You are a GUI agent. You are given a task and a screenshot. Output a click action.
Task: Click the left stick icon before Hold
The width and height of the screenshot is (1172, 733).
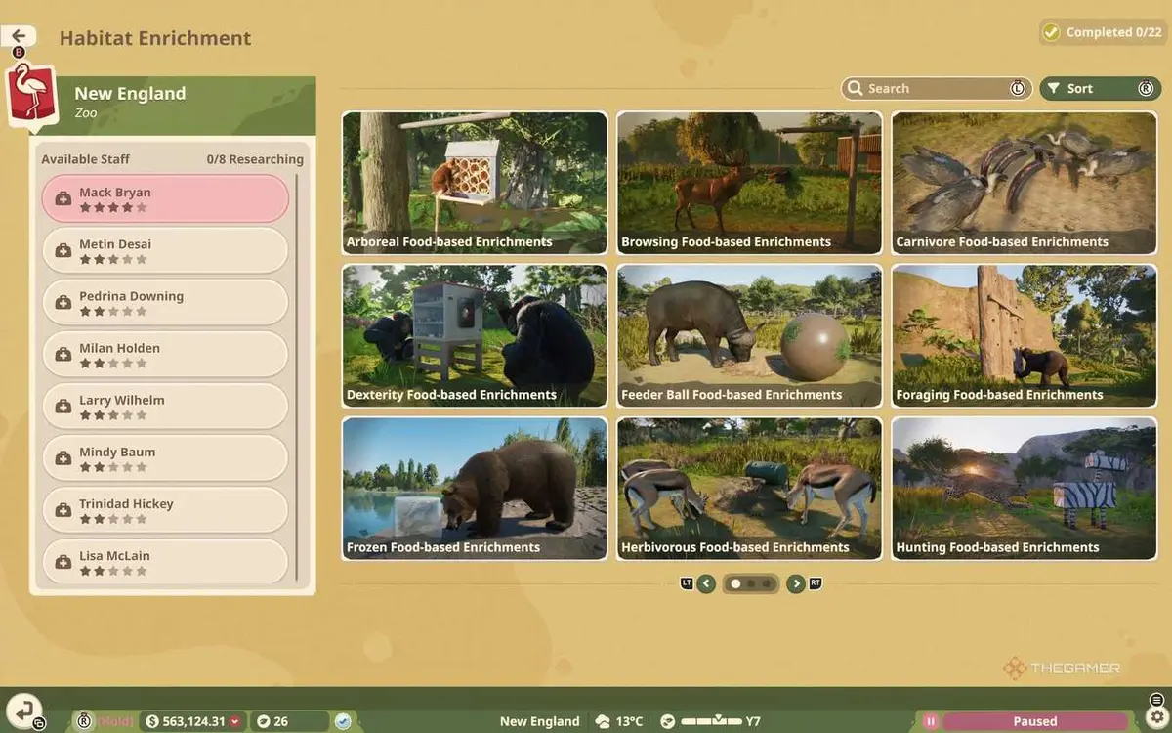84,721
